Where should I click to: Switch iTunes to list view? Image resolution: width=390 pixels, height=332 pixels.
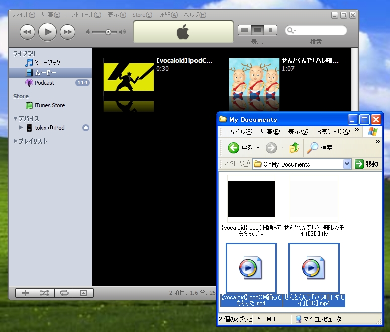[x=244, y=30]
